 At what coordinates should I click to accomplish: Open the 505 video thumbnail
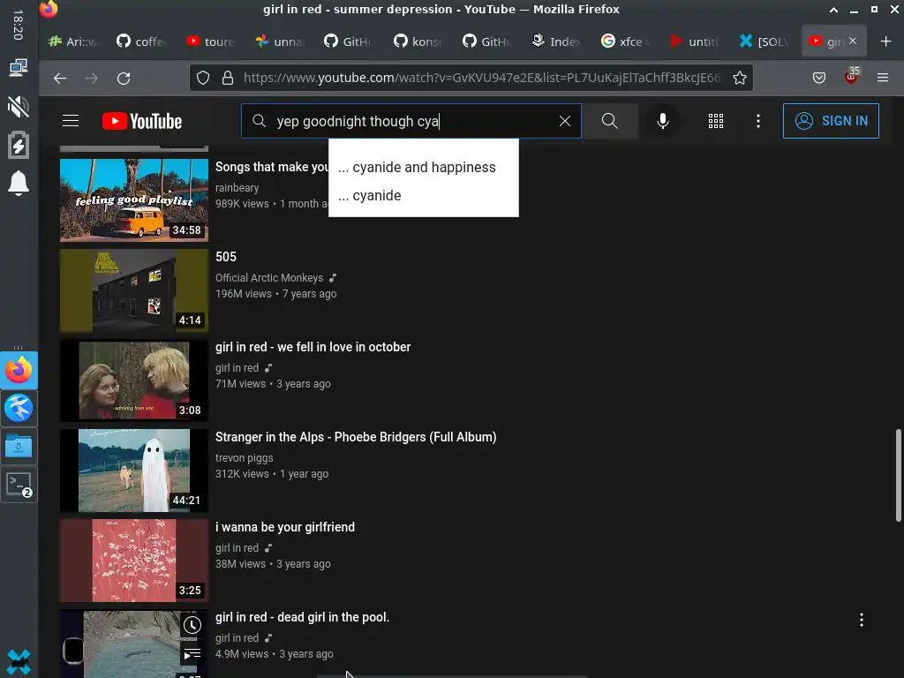(134, 290)
